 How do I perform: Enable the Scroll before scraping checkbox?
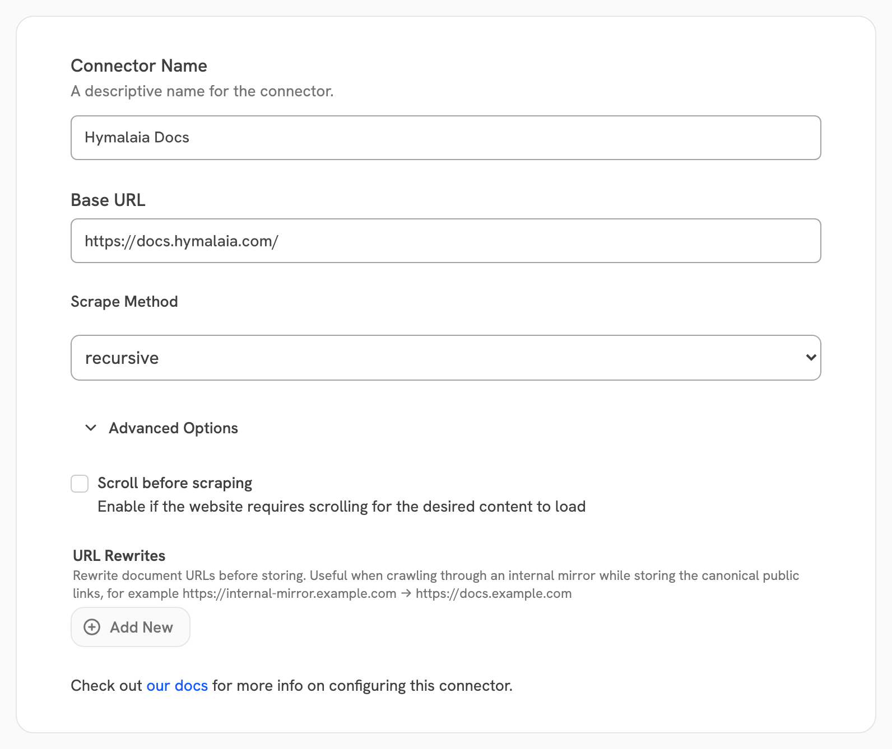coord(80,484)
